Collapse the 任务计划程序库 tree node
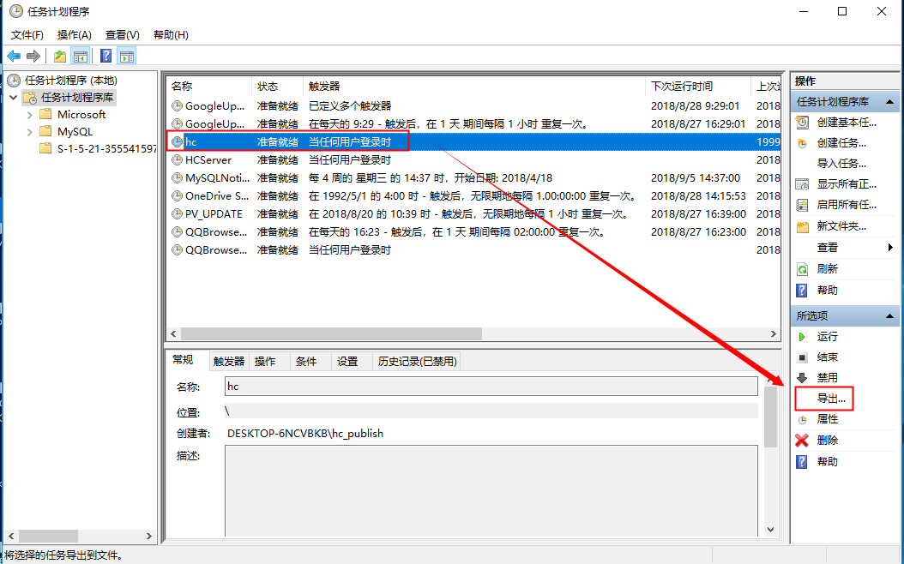Image resolution: width=904 pixels, height=564 pixels. pyautogui.click(x=14, y=98)
